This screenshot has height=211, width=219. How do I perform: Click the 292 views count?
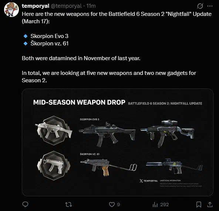165,204
